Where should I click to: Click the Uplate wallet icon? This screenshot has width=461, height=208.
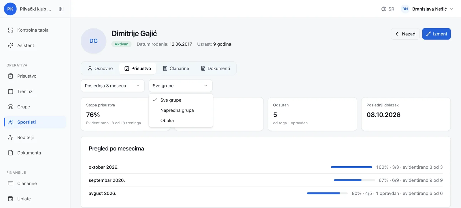click(x=11, y=199)
